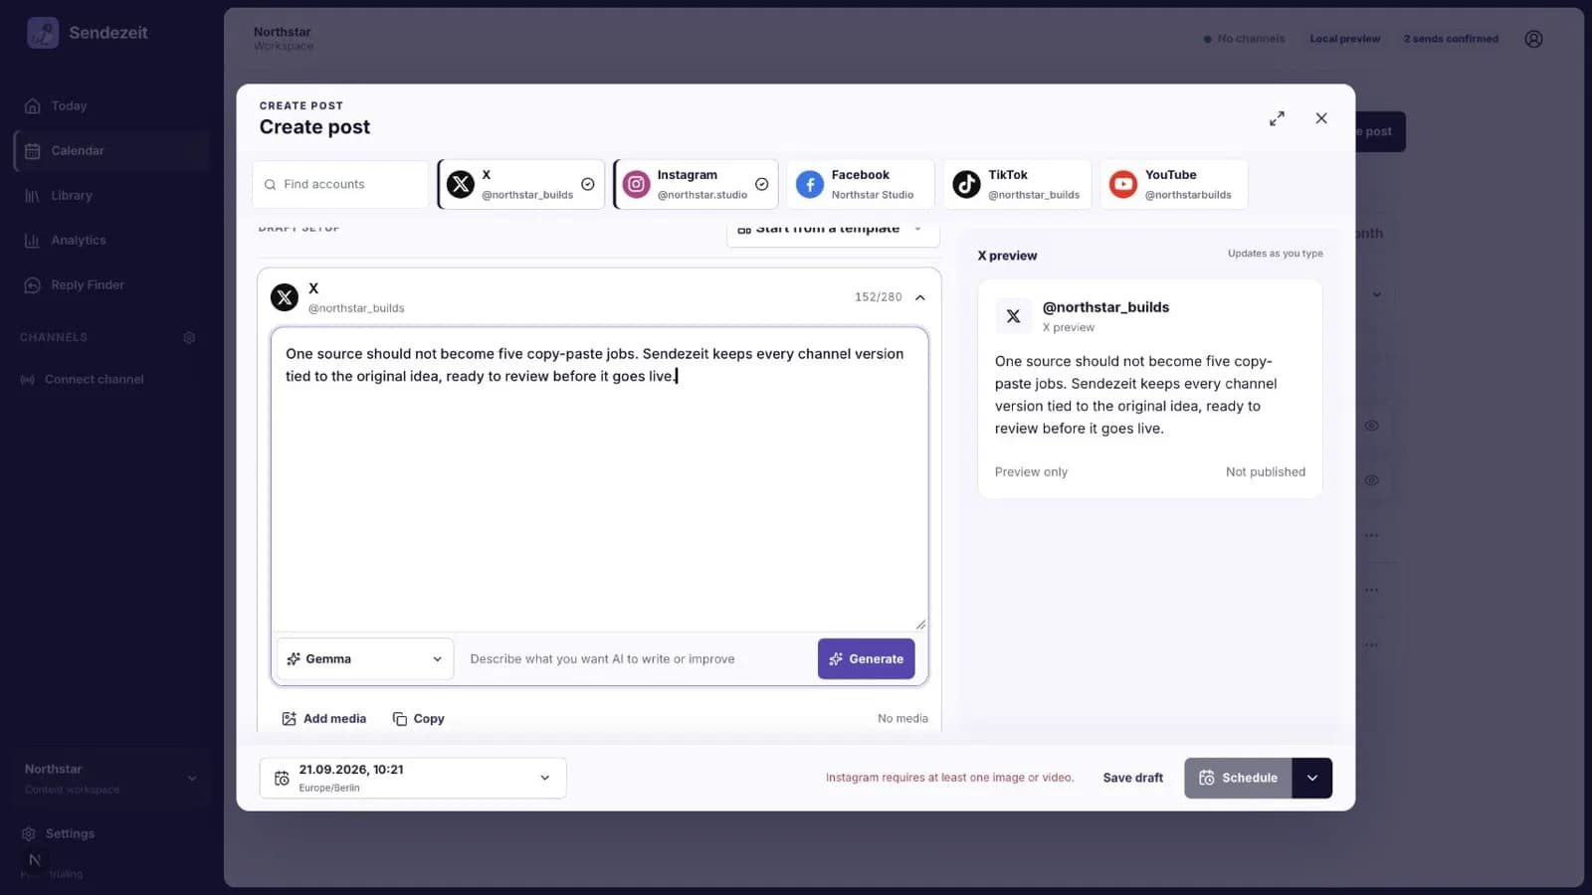Click the Northstar Workspace header title
The width and height of the screenshot is (1592, 895).
click(284, 39)
